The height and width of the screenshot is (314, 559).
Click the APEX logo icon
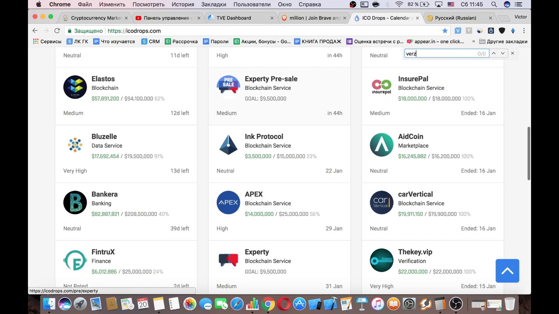point(228,202)
